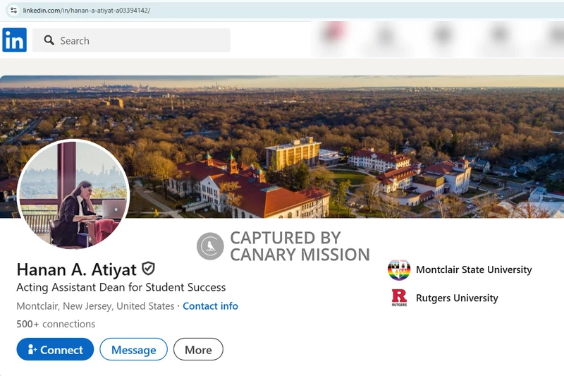Click the verification shield badge beside the name
This screenshot has width=564, height=376.
(x=148, y=268)
